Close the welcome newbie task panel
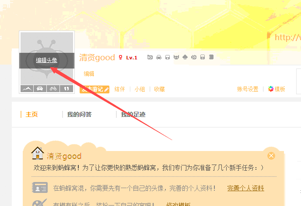This screenshot has height=206, width=301. coord(271,156)
